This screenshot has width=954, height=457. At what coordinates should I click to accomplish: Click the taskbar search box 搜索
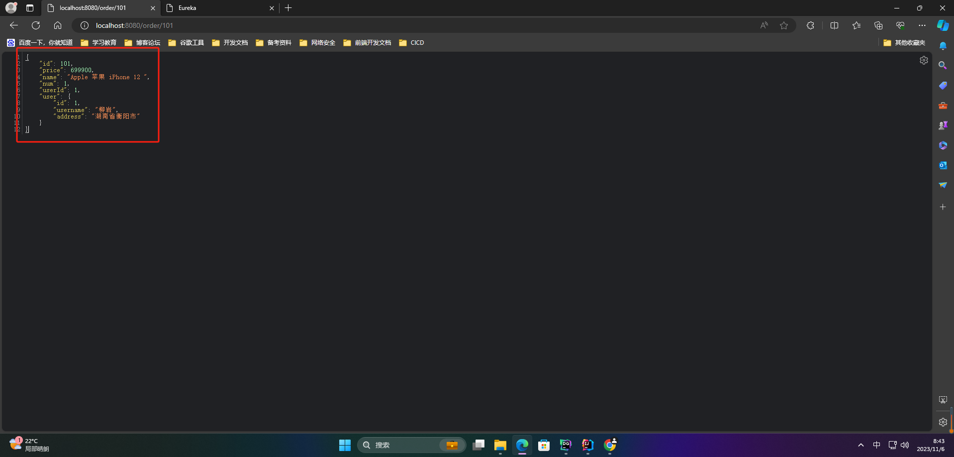click(x=411, y=445)
